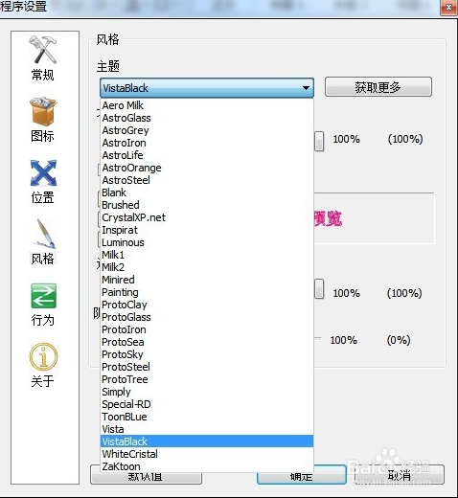This screenshot has height=498, width=458.
Task: Click the 确定 confirm button
Action: [x=301, y=476]
